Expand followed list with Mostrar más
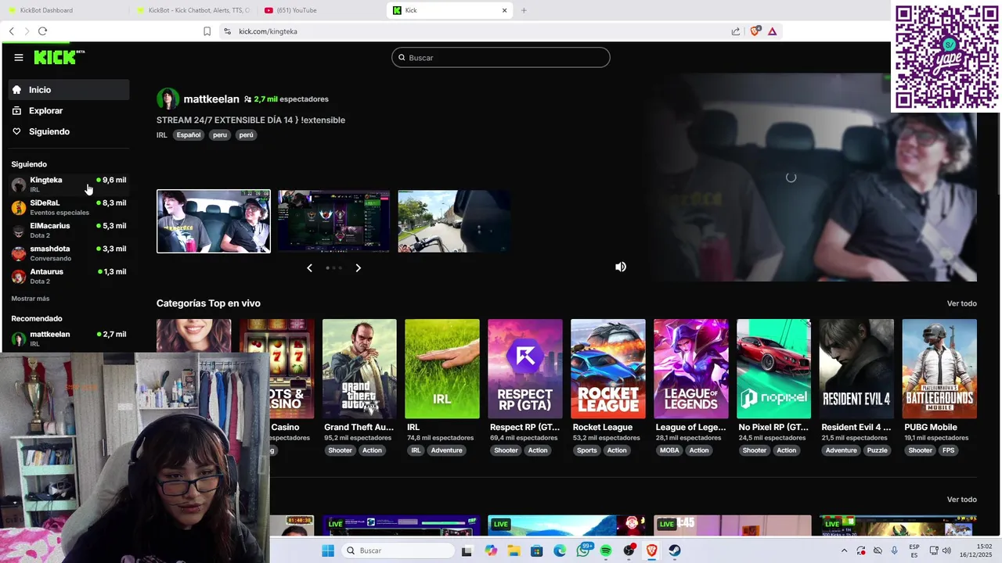The height and width of the screenshot is (563, 1002). coord(30,299)
